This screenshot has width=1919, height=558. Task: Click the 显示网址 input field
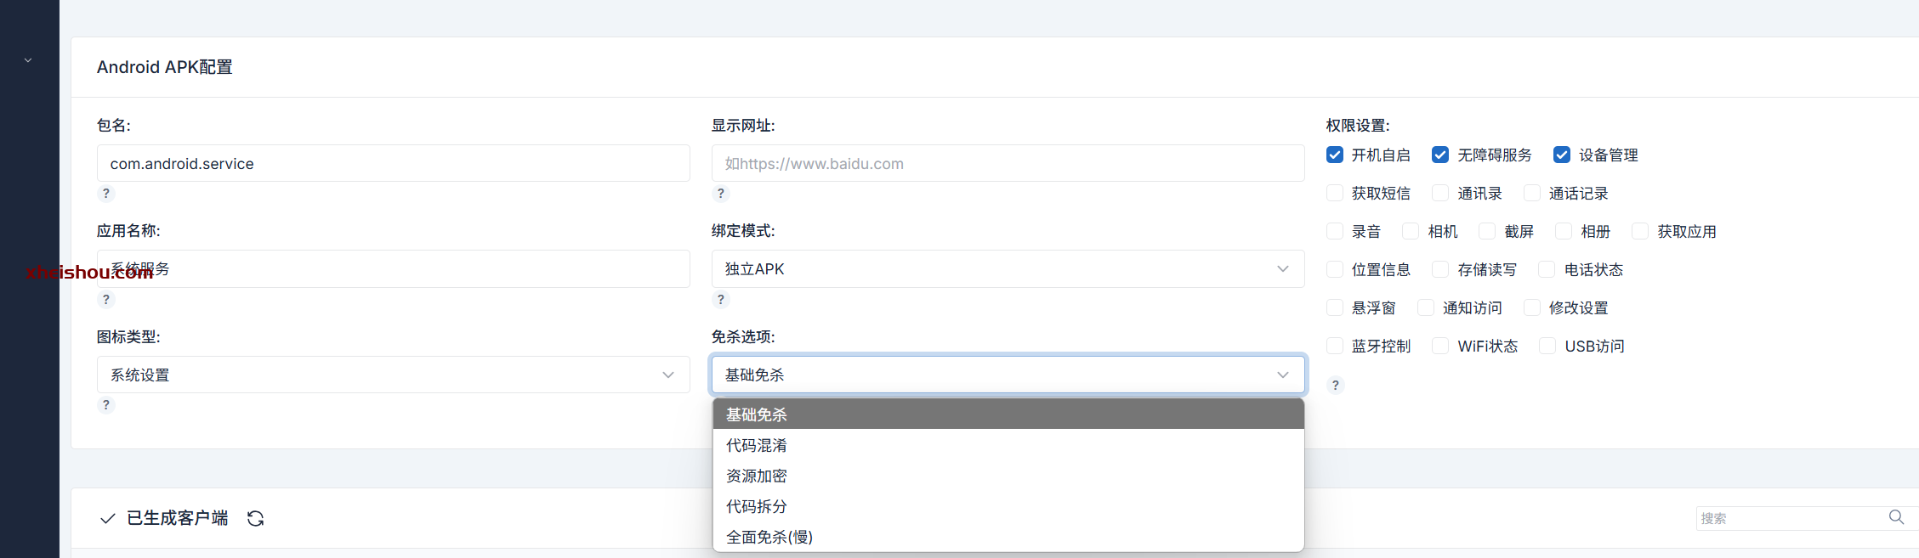click(1008, 163)
